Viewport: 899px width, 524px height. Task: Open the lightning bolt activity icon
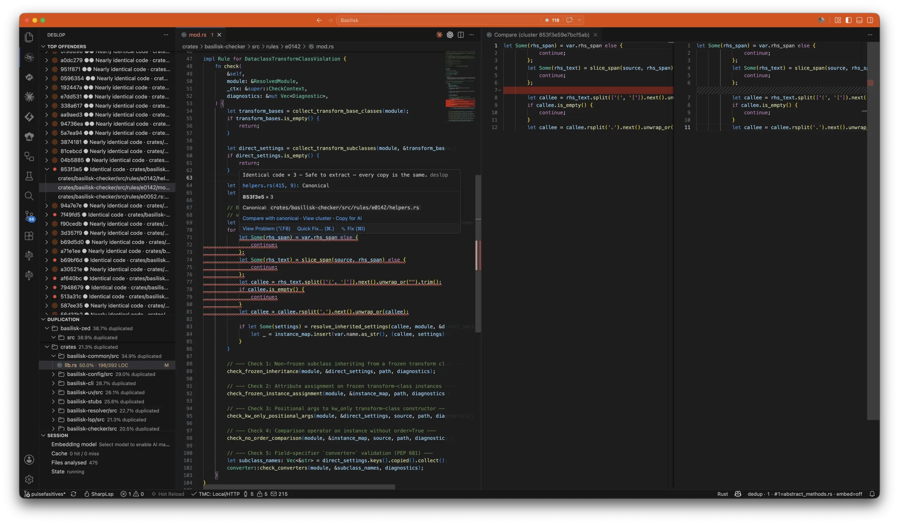29,116
